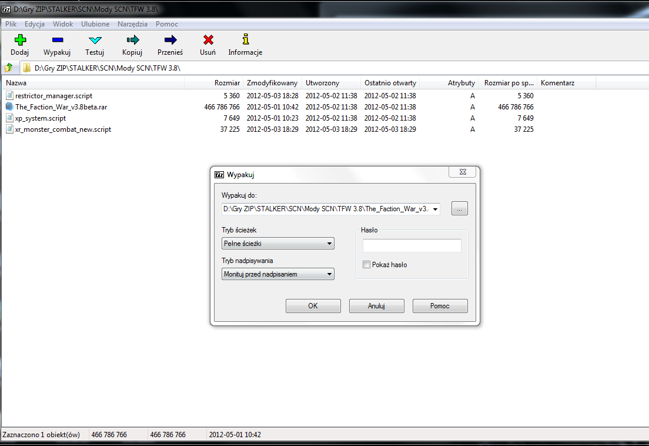This screenshot has height=446, width=649.
Task: Open the Pomoc menu in menu bar
Action: (x=167, y=24)
